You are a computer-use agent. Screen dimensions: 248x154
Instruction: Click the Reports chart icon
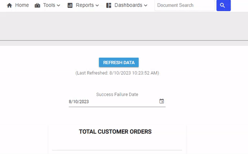(70, 5)
